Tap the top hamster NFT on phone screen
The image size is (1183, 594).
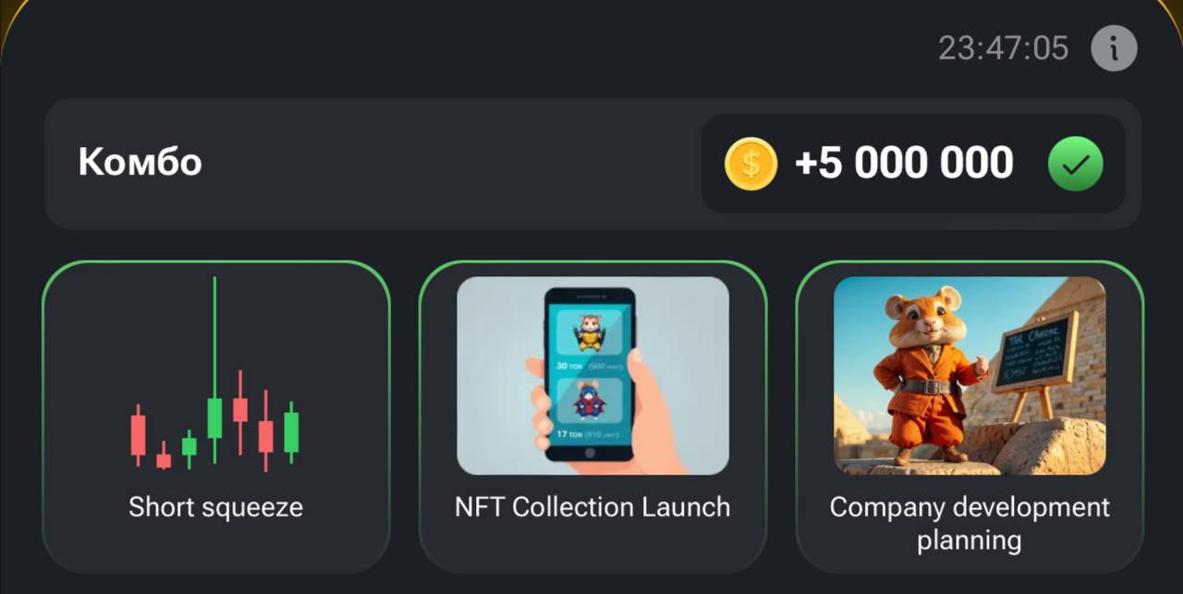[x=589, y=333]
